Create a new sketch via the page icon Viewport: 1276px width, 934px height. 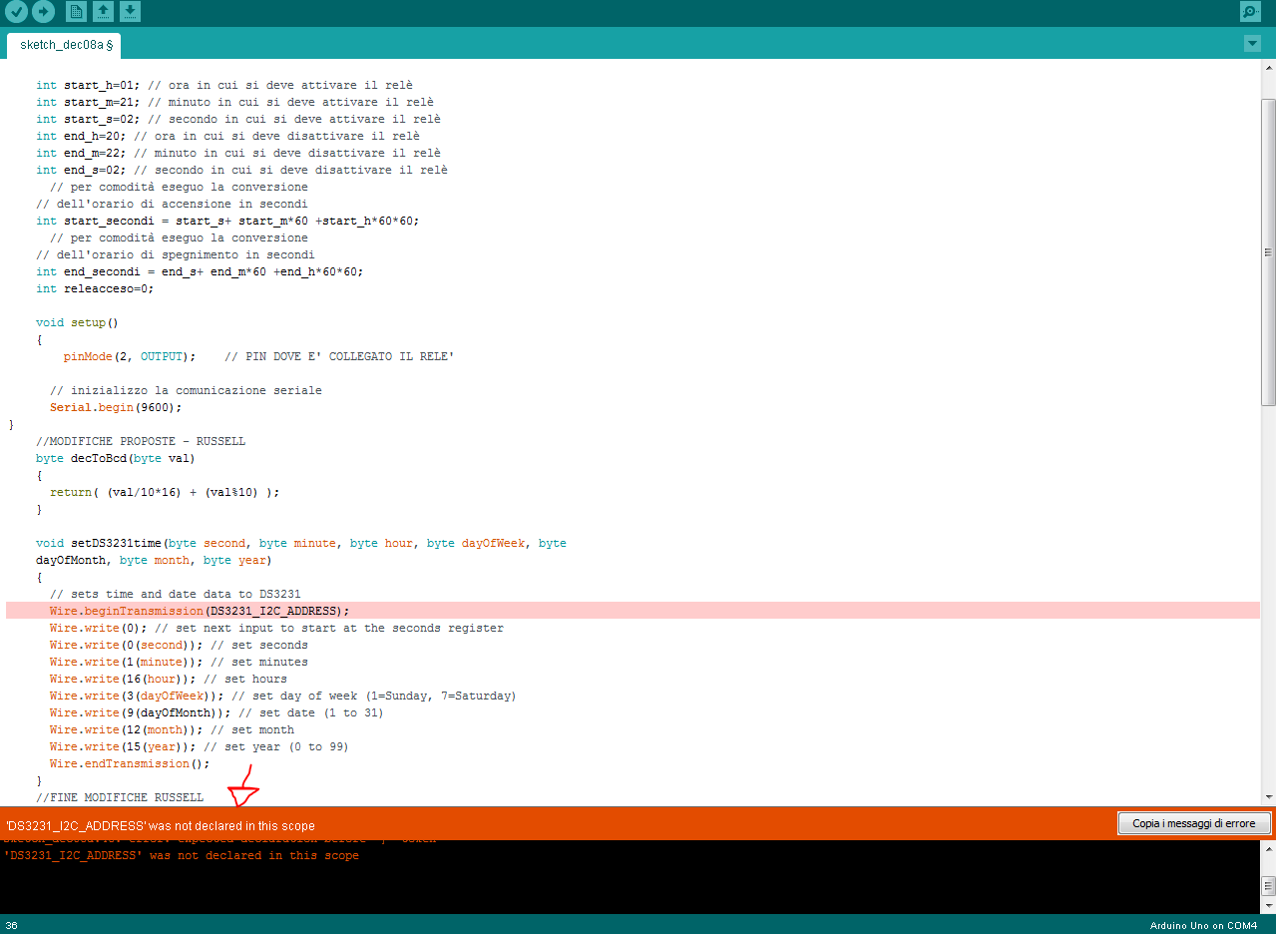(76, 12)
